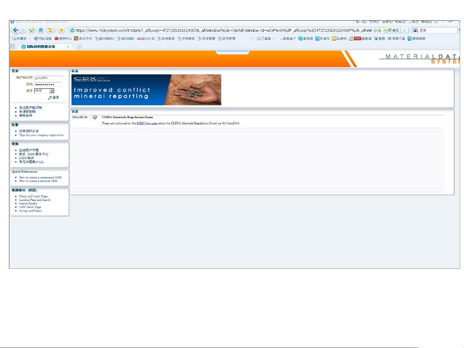Click the info icon beside 2014-02-20
This screenshot has width=464, height=348.
pos(95,118)
